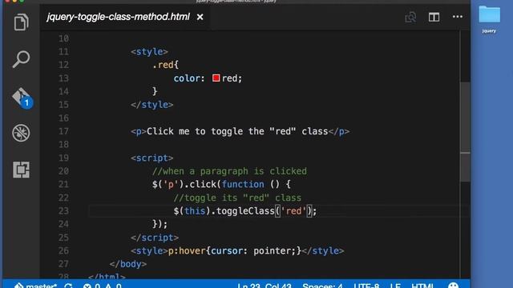Synchronize changes icon in status bar

pyautogui.click(x=68, y=286)
